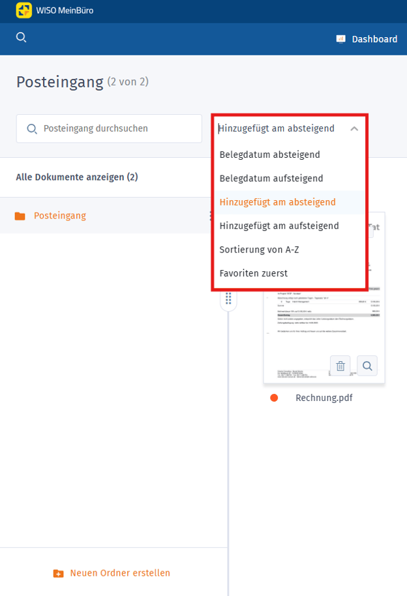Click the orange status dot beside Rechnung.pdf

[x=274, y=398]
